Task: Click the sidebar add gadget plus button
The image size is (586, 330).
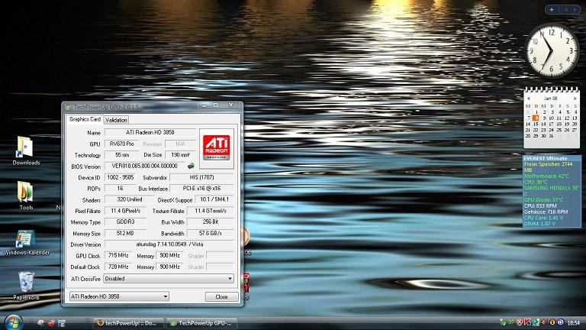Action: pos(552,10)
